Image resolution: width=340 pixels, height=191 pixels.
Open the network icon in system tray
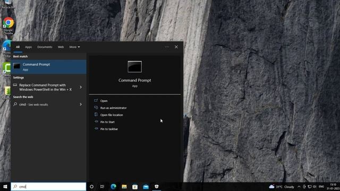[x=310, y=187]
